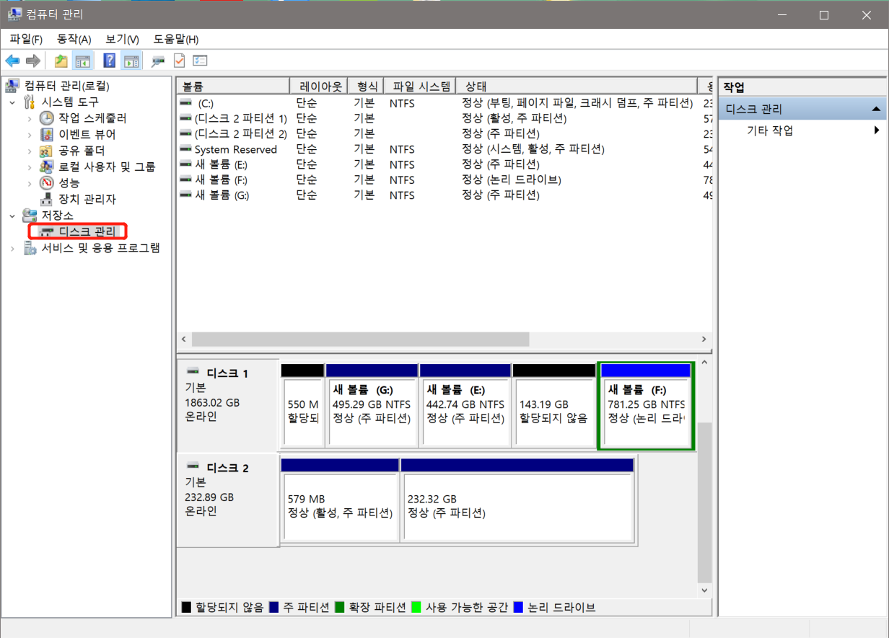The height and width of the screenshot is (638, 889).
Task: Click the 저장소 storage icon in the tree
Action: coord(30,215)
